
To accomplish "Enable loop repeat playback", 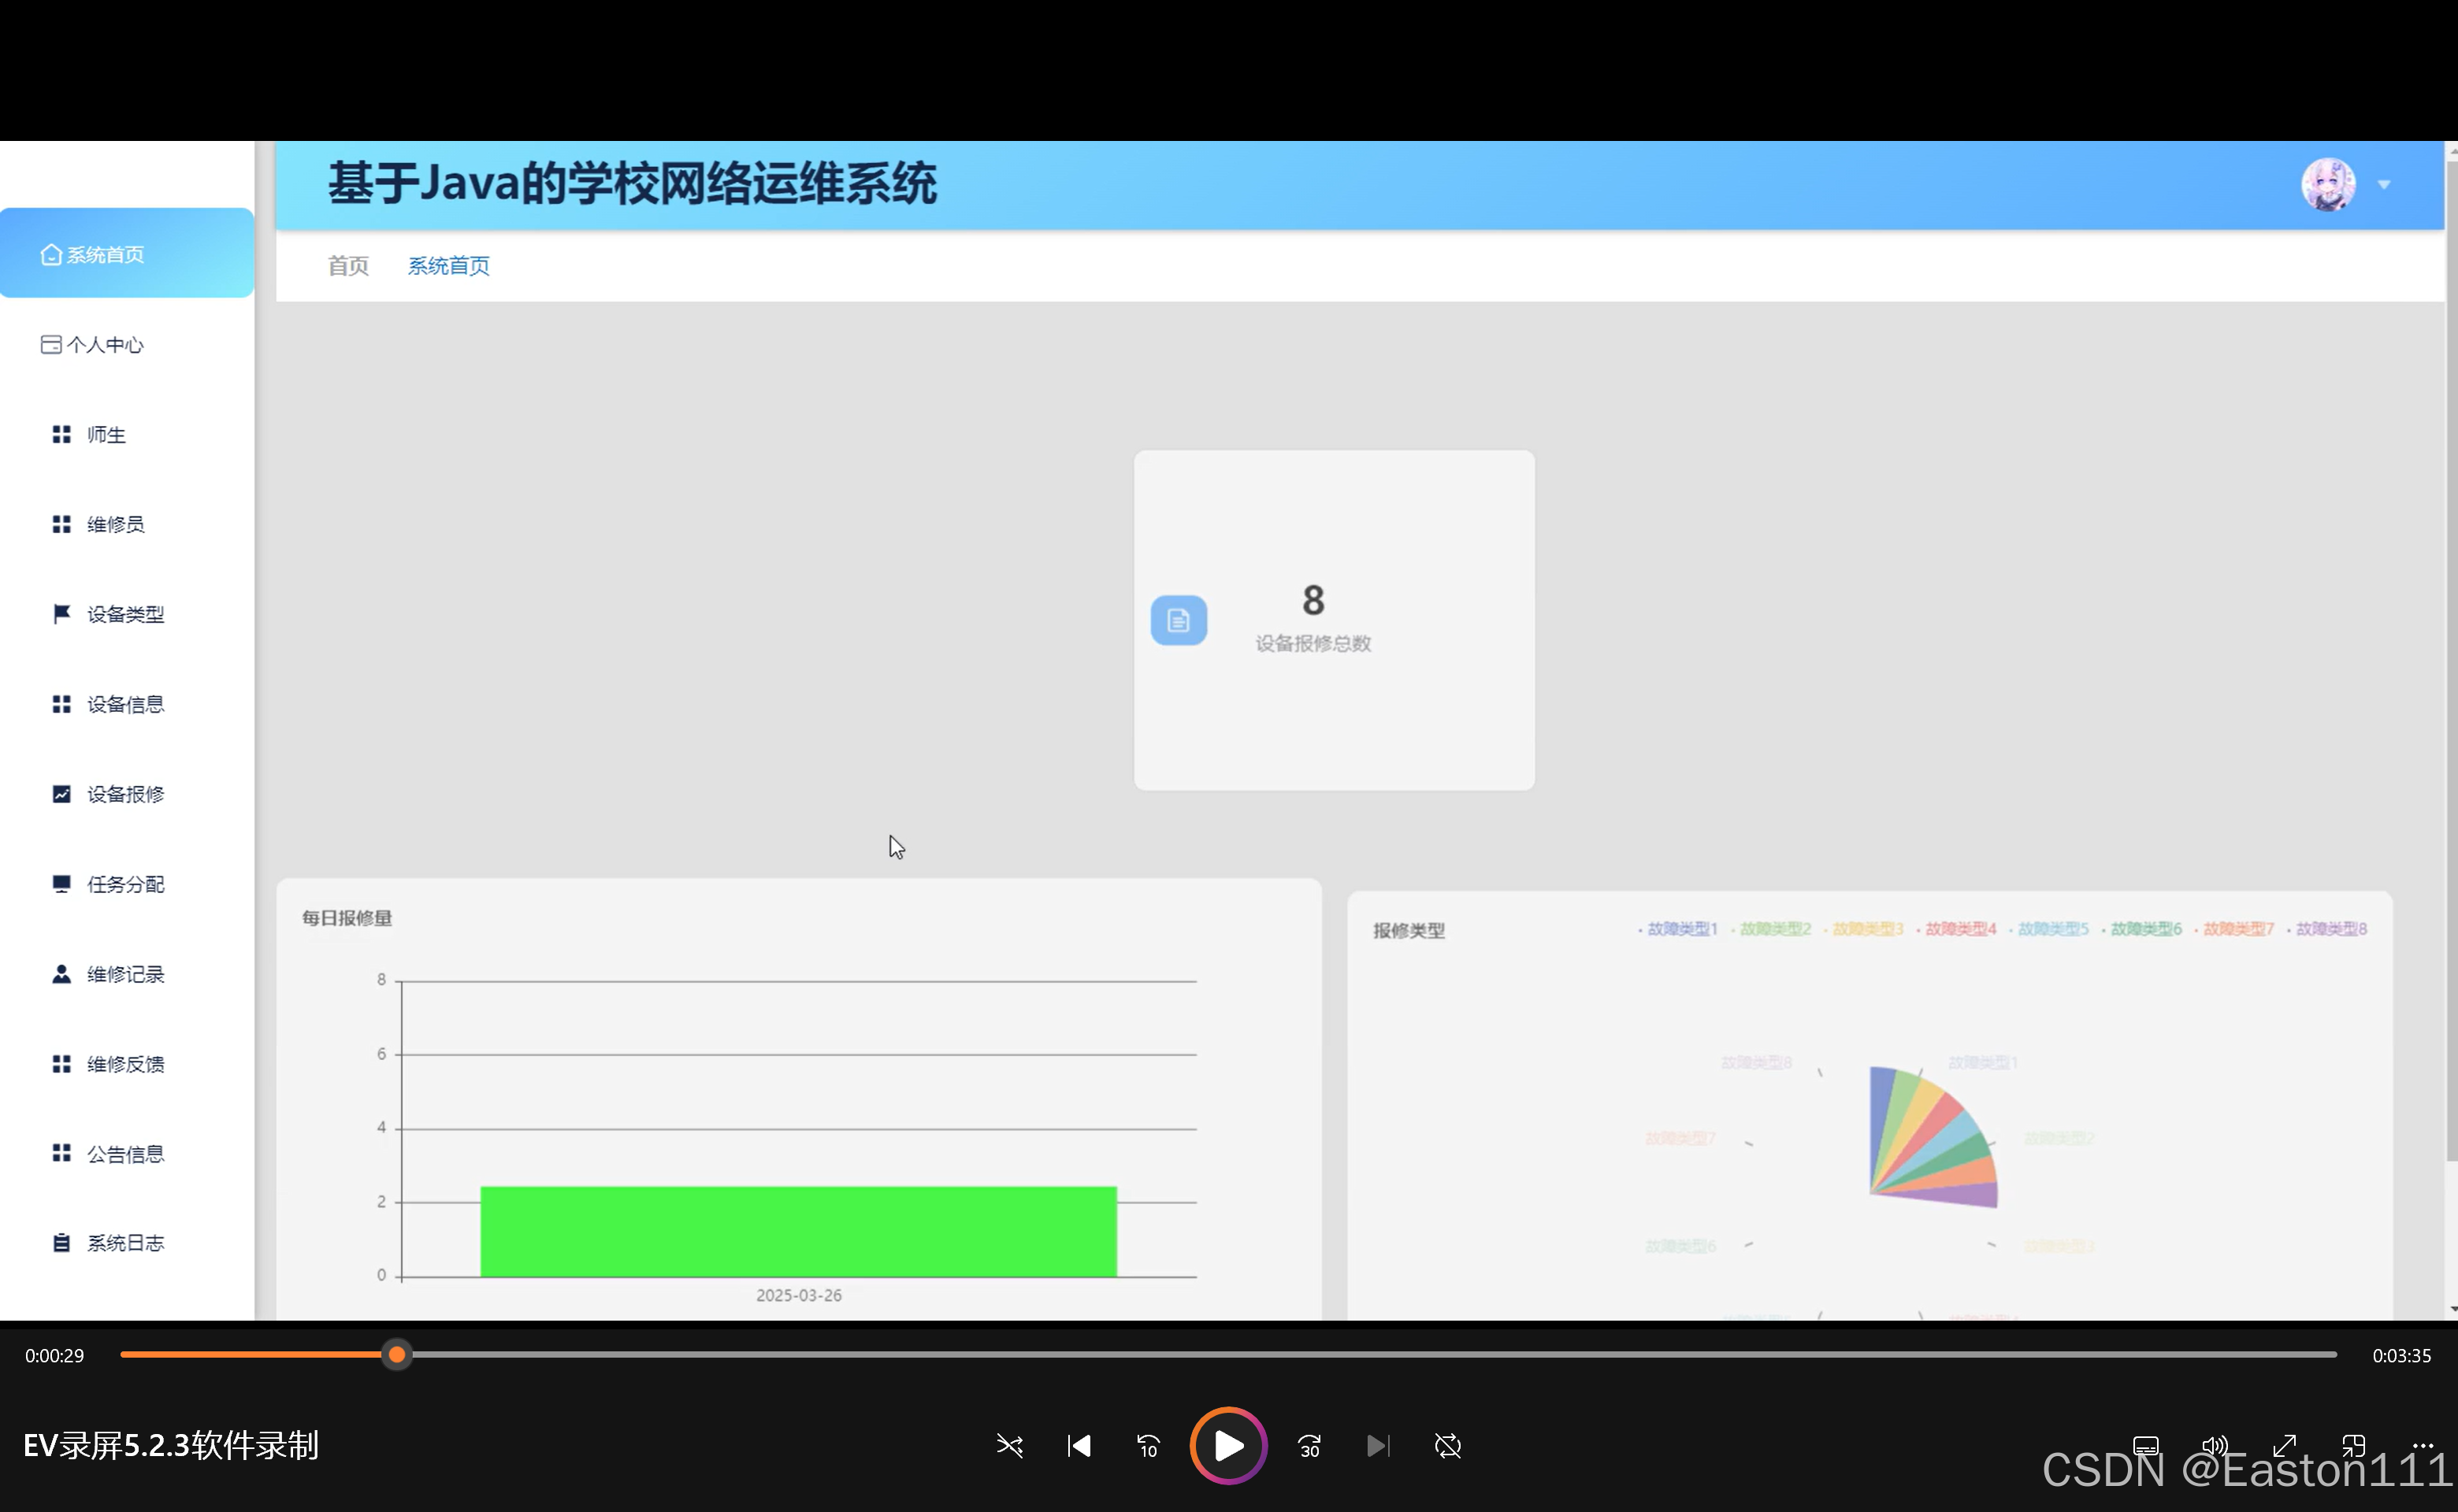I will pos(1447,1446).
